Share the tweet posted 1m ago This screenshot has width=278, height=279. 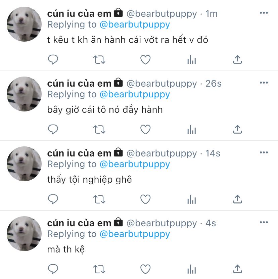coord(238,59)
